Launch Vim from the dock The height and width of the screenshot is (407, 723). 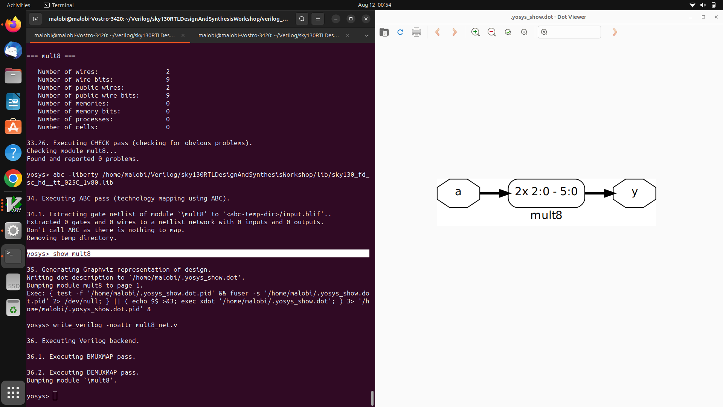coord(13,205)
